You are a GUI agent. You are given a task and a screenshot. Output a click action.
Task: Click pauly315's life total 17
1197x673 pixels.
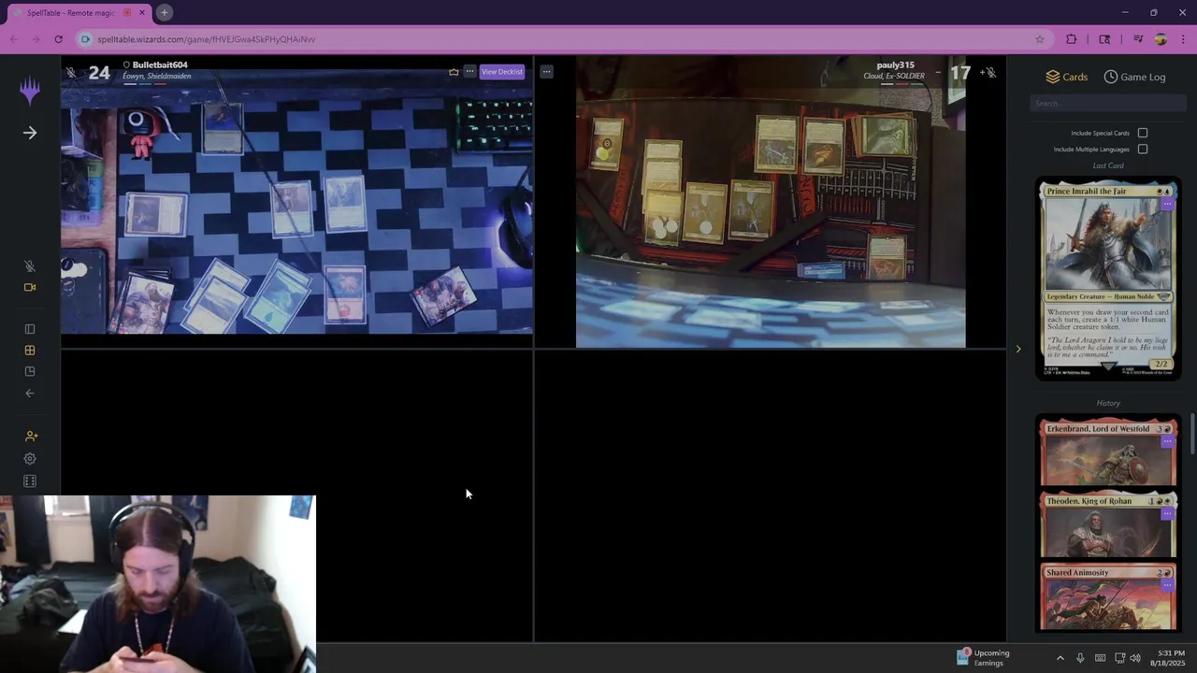click(x=960, y=73)
